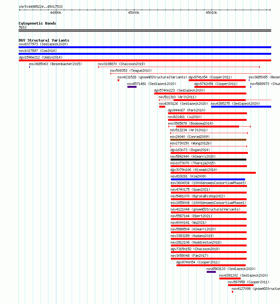Click the 44990k ruler position label

point(56,13)
